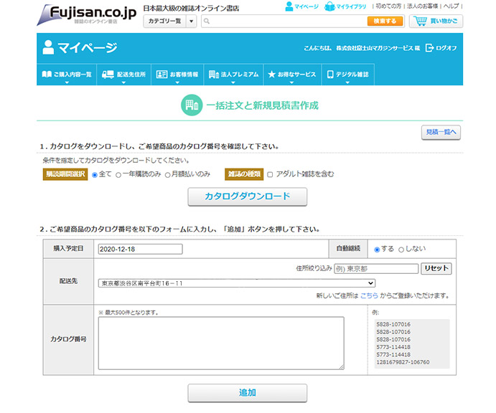Click the orange 検索する button
Image resolution: width=496 pixels, height=413 pixels.
click(385, 22)
